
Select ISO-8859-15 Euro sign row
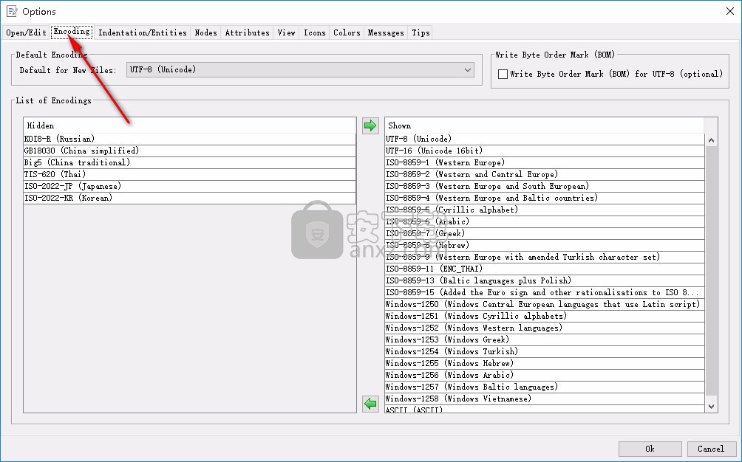pos(545,292)
